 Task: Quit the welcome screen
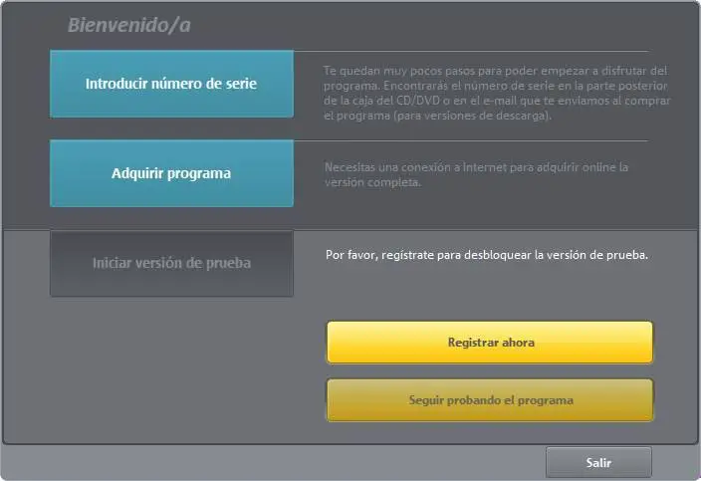click(598, 462)
